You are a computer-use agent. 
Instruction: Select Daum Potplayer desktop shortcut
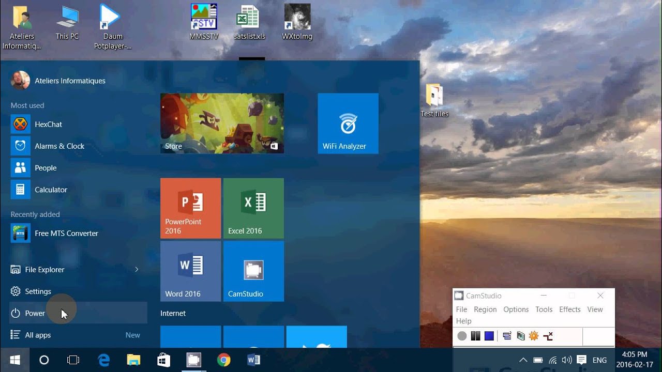pyautogui.click(x=112, y=28)
